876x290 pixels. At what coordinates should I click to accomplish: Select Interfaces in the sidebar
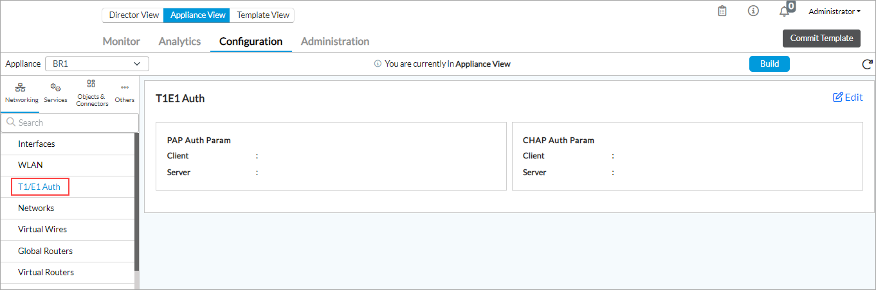pos(68,144)
